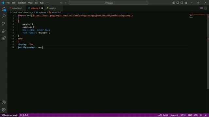
Task: Expand the overflow menu ellipsis in menu bar
Action: [x=48, y=3]
